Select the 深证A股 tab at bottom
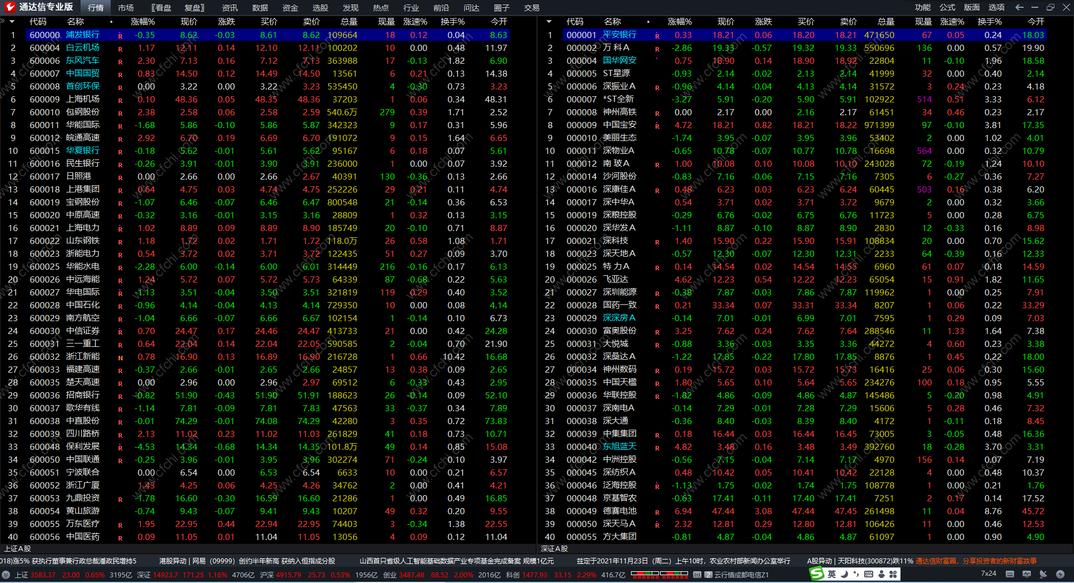 (x=554, y=549)
